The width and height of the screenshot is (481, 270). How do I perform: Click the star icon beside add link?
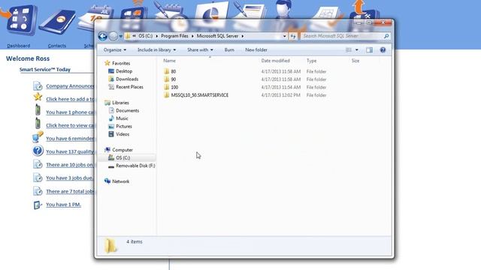click(38, 97)
